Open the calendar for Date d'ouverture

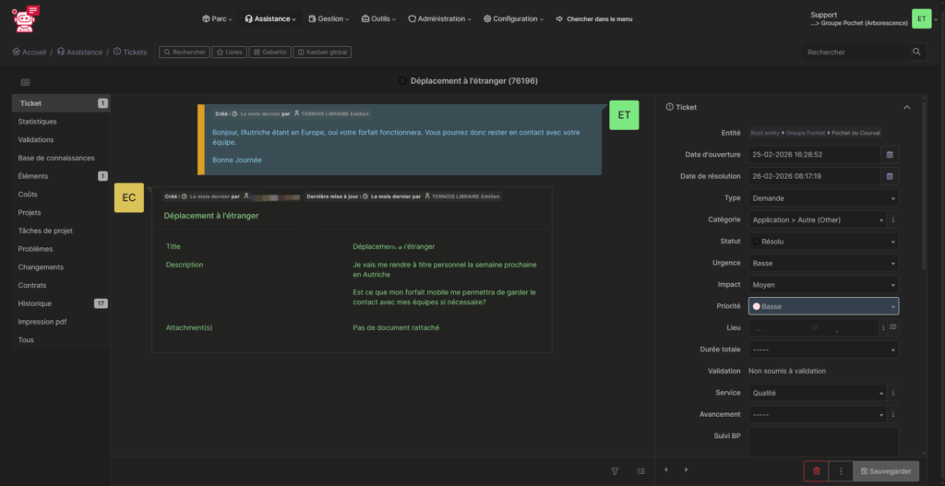point(890,155)
